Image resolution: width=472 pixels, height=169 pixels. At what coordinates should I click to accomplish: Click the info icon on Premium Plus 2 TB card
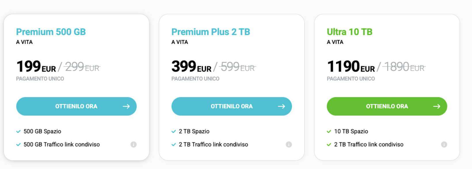(288, 145)
